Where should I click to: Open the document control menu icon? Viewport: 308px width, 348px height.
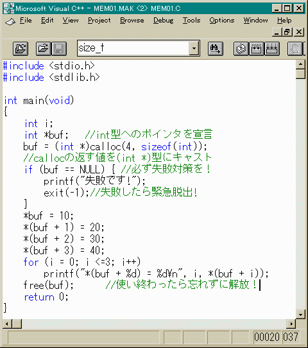point(10,21)
